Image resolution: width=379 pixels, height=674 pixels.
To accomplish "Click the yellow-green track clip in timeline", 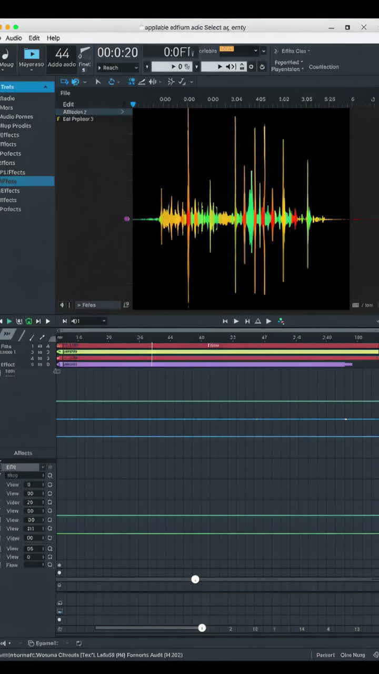I will [x=217, y=352].
